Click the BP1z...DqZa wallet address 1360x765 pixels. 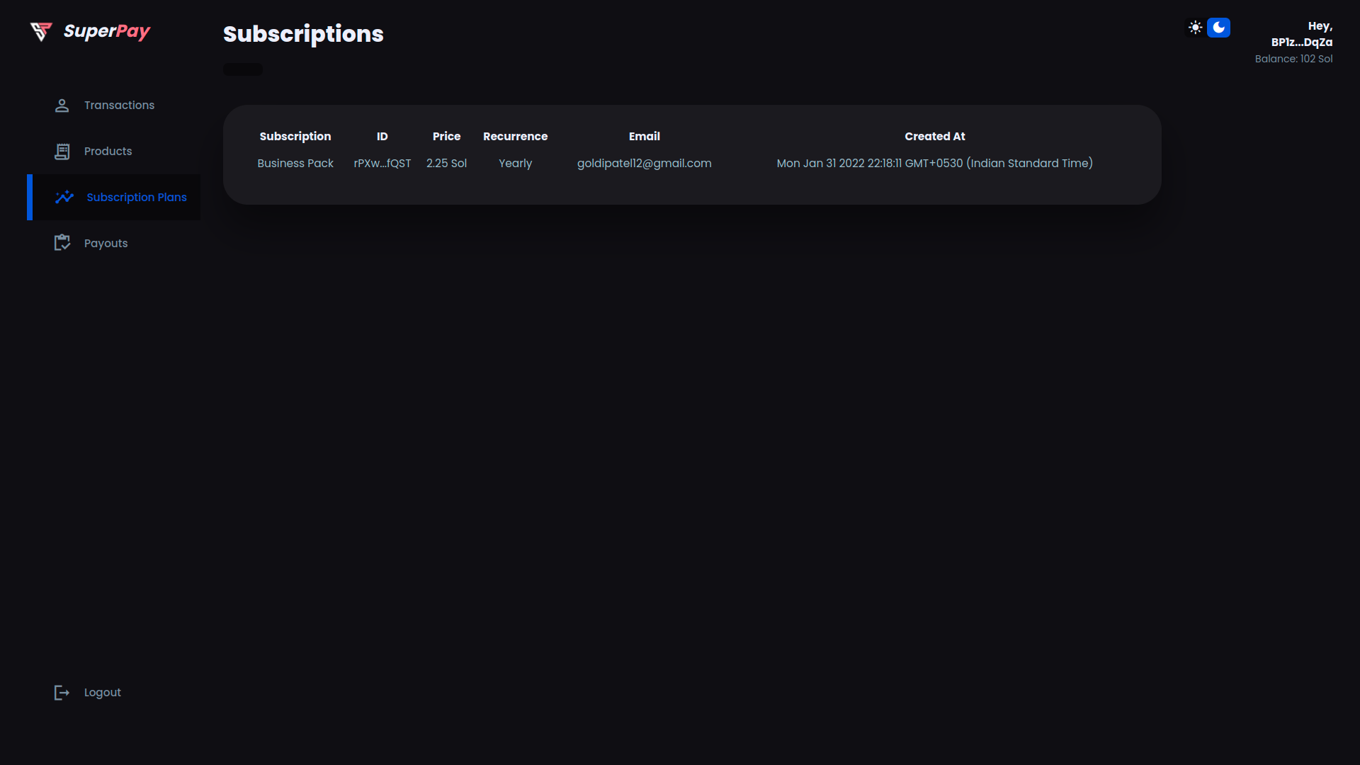pyautogui.click(x=1302, y=42)
